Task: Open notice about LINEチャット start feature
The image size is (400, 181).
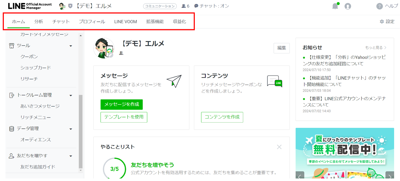Action: (344, 81)
